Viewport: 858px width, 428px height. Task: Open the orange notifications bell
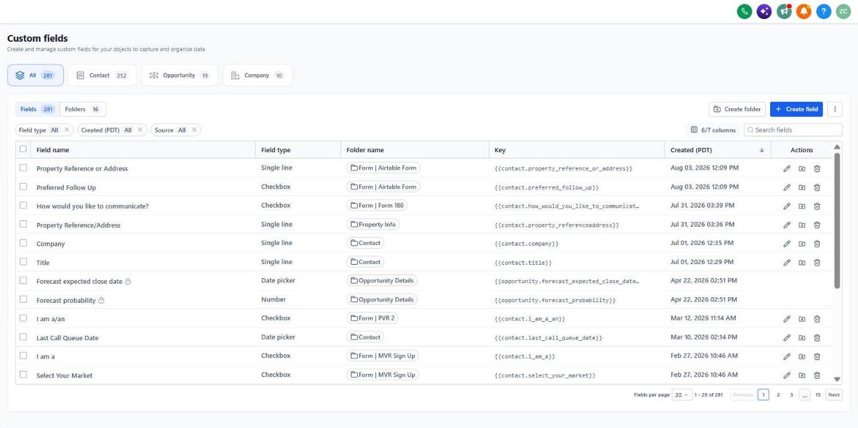(804, 11)
